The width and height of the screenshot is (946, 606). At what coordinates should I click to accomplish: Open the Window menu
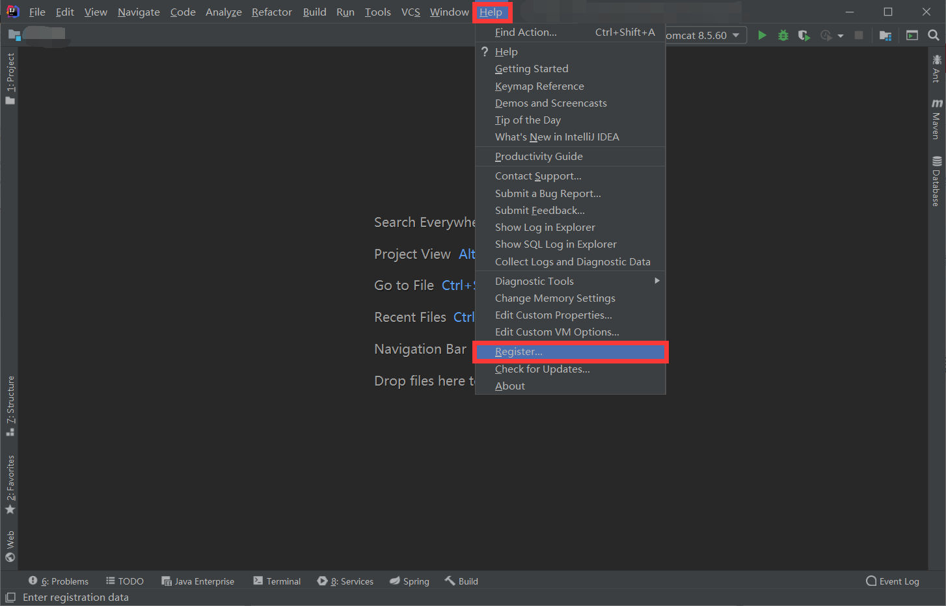449,12
